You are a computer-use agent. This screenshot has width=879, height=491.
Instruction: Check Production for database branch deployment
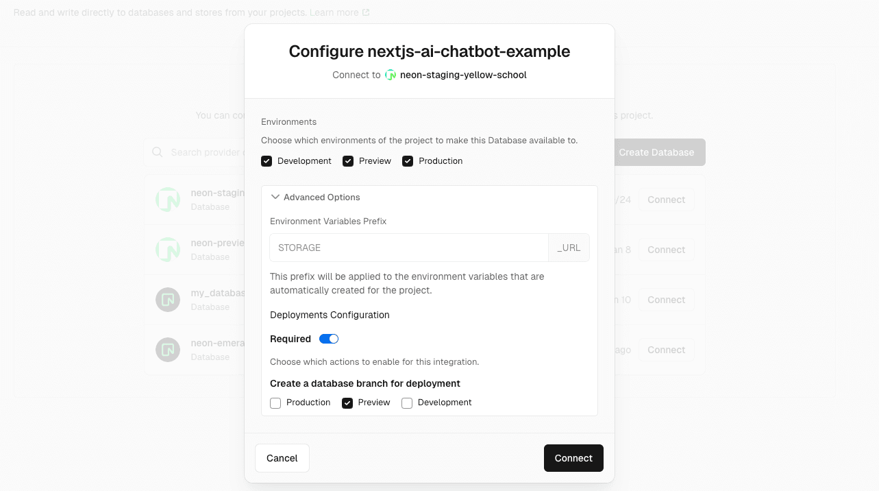click(275, 403)
